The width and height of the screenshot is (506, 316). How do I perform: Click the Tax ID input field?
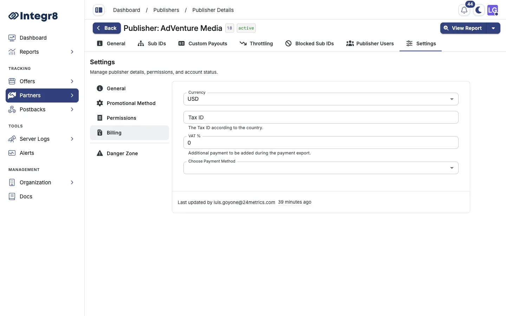click(x=321, y=117)
